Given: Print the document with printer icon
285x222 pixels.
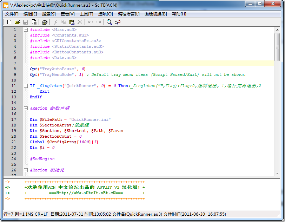Looking at the screenshot, I should coord(44,22).
